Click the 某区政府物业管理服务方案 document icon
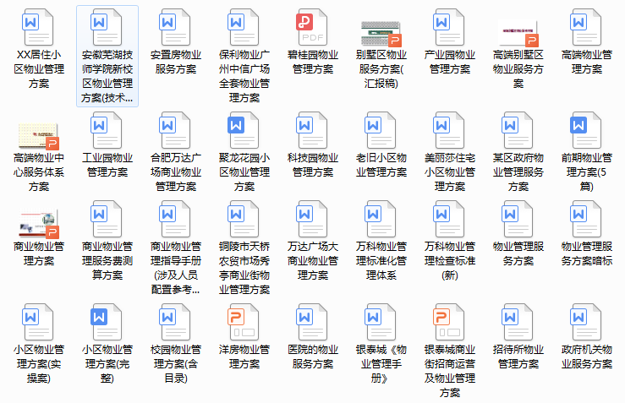This screenshot has height=403, width=625. 518,130
